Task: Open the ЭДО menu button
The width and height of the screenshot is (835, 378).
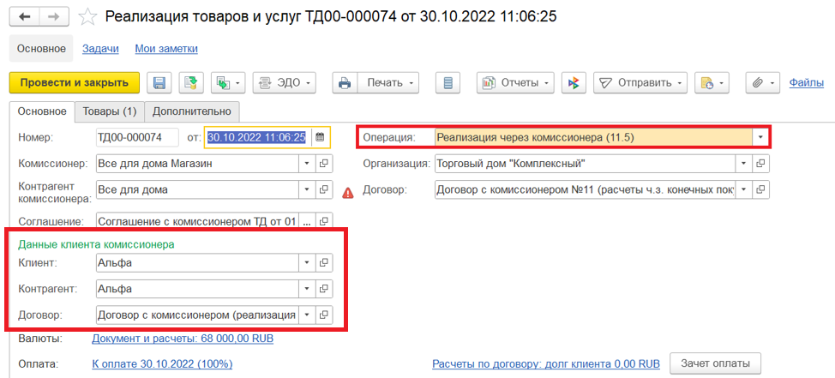Action: pyautogui.click(x=285, y=82)
